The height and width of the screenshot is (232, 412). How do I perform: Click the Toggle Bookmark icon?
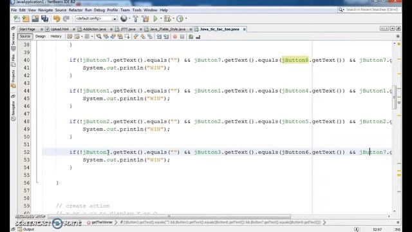pyautogui.click(x=150, y=37)
